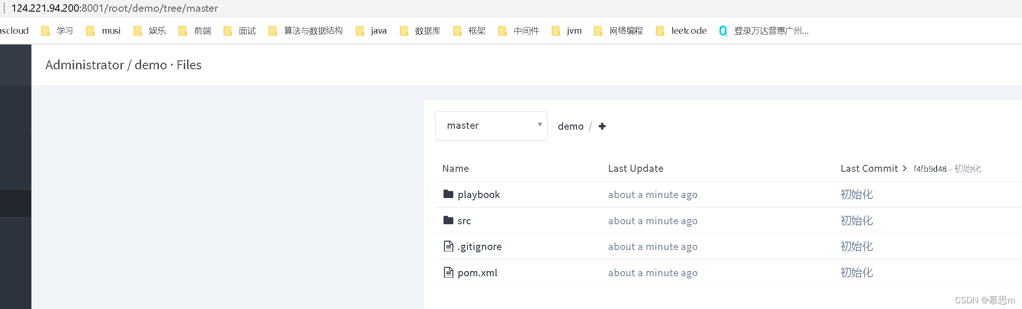Open the 框架 bookmark folder

tap(469, 31)
